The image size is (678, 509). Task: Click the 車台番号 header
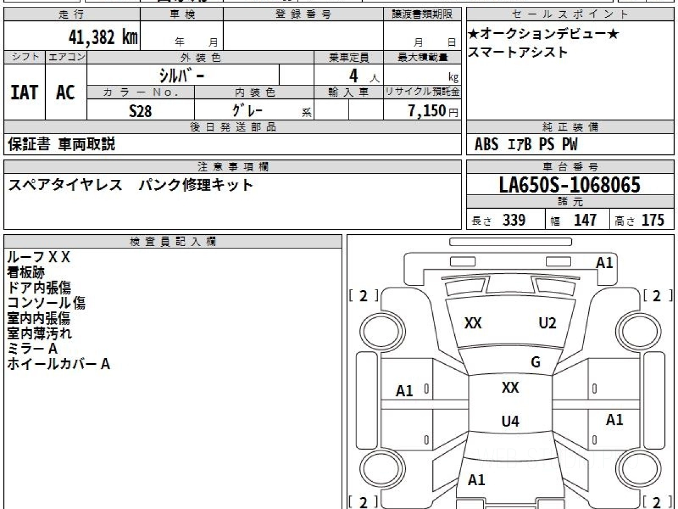[x=570, y=167]
